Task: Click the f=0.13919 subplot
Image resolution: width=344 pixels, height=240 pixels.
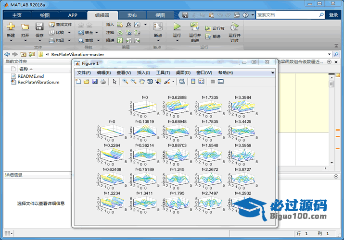Action: coord(145,131)
